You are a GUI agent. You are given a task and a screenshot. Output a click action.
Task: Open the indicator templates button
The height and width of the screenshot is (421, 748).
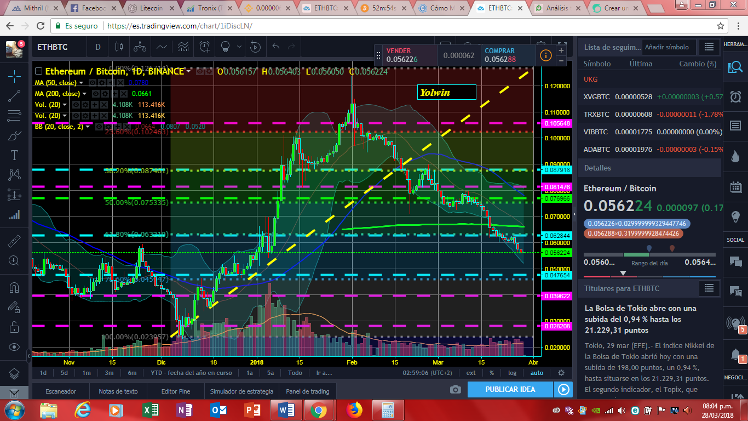(x=183, y=47)
